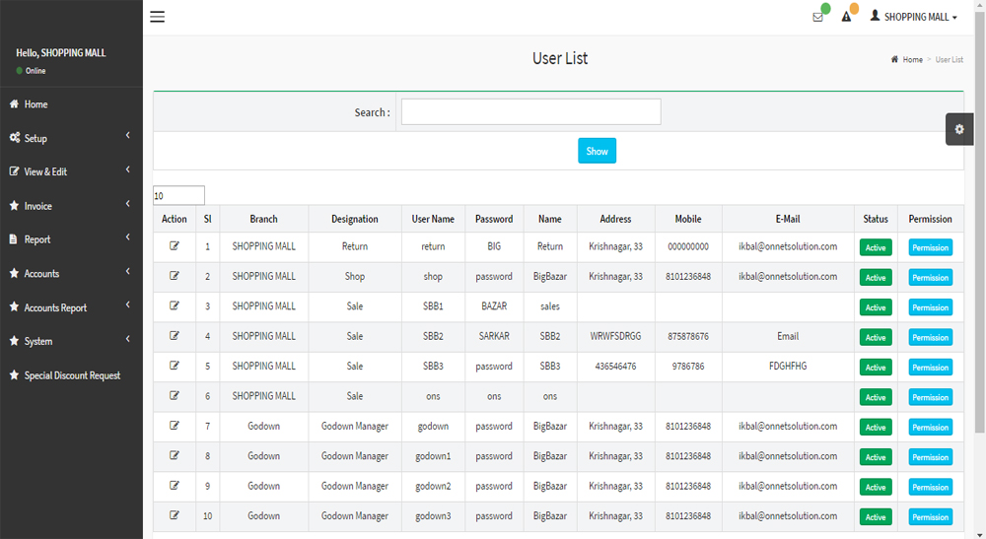Click edit icon for user ons
Viewport: 986px width, 539px height.
[175, 396]
